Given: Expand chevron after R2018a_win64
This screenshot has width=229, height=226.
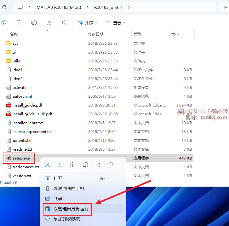Looking at the screenshot, I should pyautogui.click(x=129, y=7).
